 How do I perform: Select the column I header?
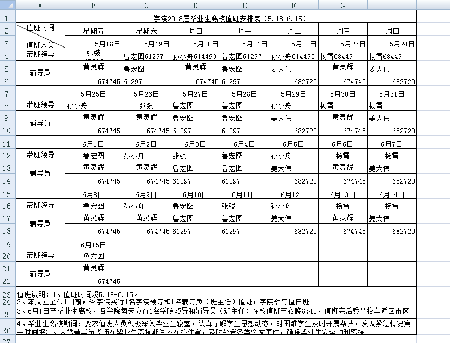tap(435, 5)
